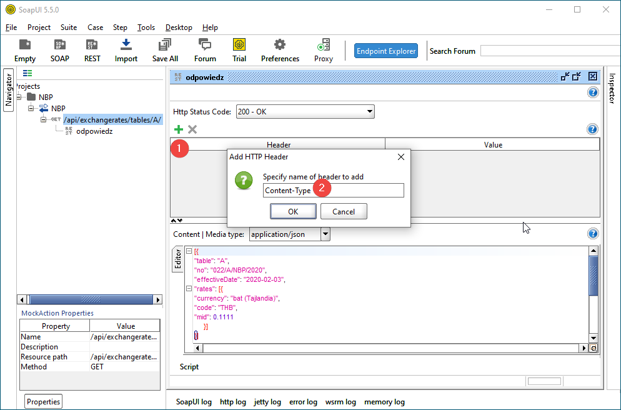Collapse the /api/exchangerates/tables/A/ GET node
This screenshot has height=410, width=621.
(43, 119)
